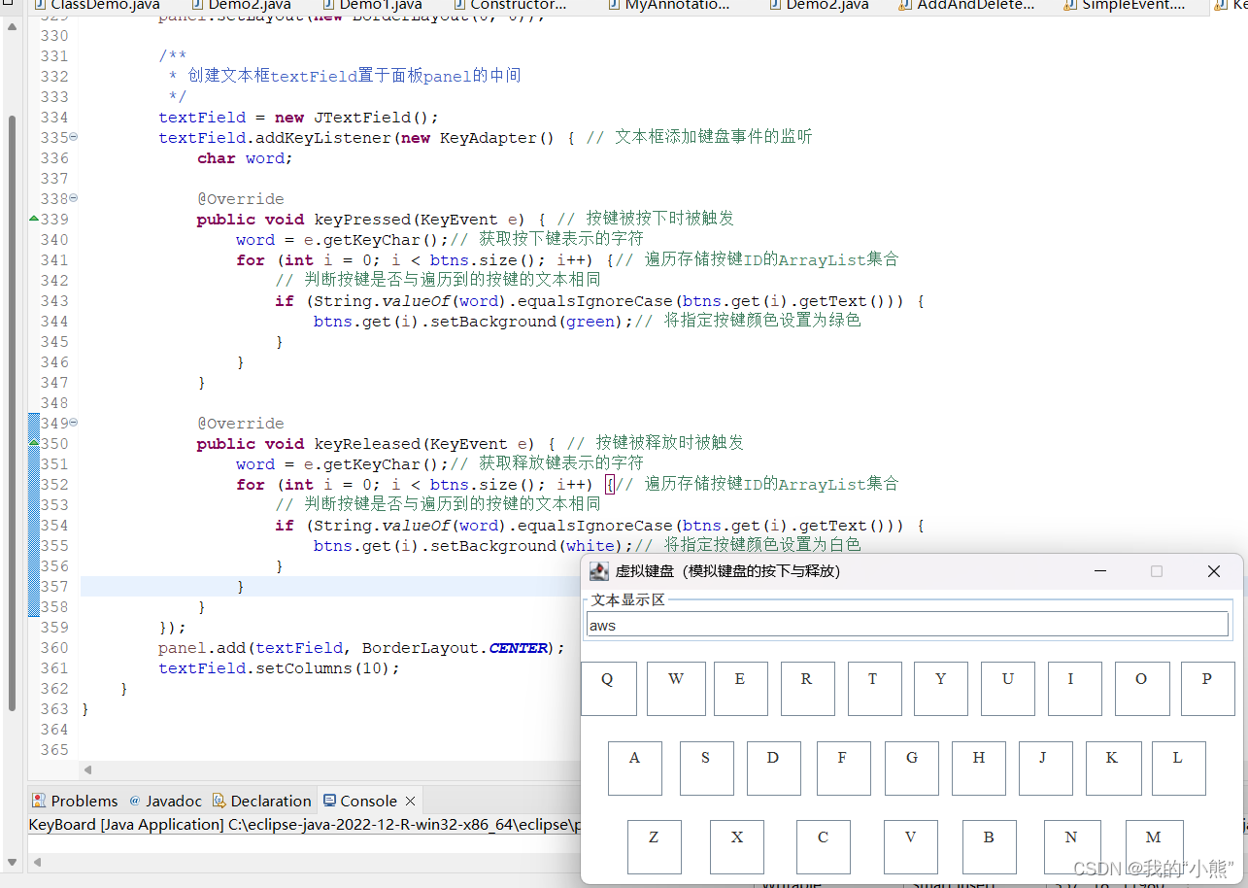Click the Declaration tab icon

pyautogui.click(x=219, y=802)
